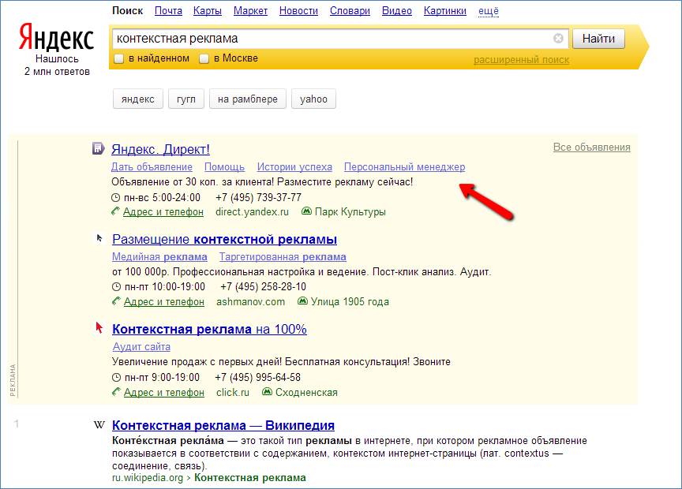Search on яндекс using the suggestion button

[x=138, y=99]
